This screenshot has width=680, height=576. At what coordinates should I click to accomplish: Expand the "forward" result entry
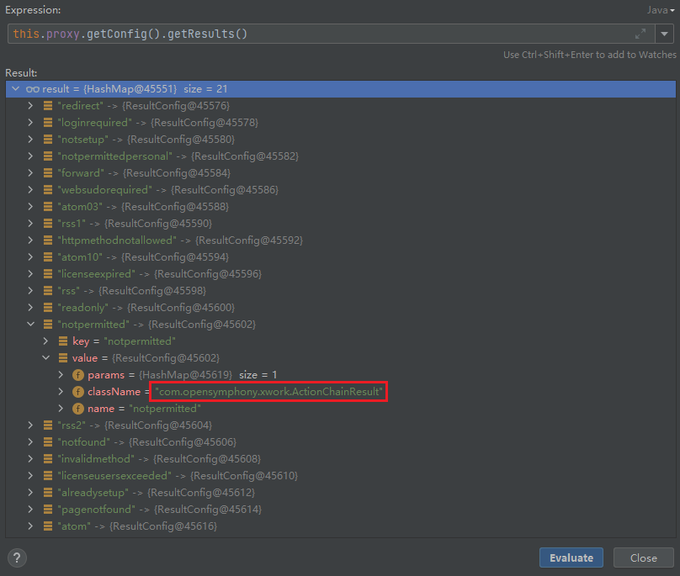pyautogui.click(x=31, y=173)
